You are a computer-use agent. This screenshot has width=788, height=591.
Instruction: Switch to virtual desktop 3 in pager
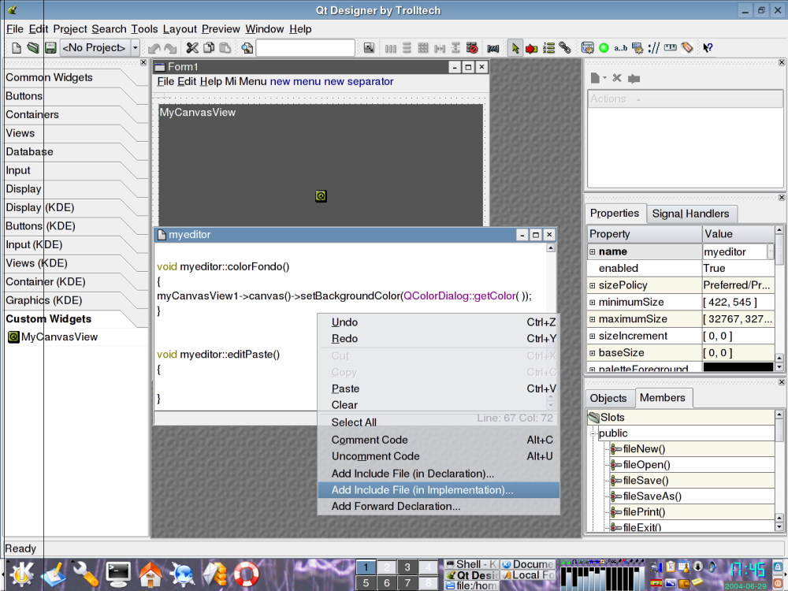[407, 567]
